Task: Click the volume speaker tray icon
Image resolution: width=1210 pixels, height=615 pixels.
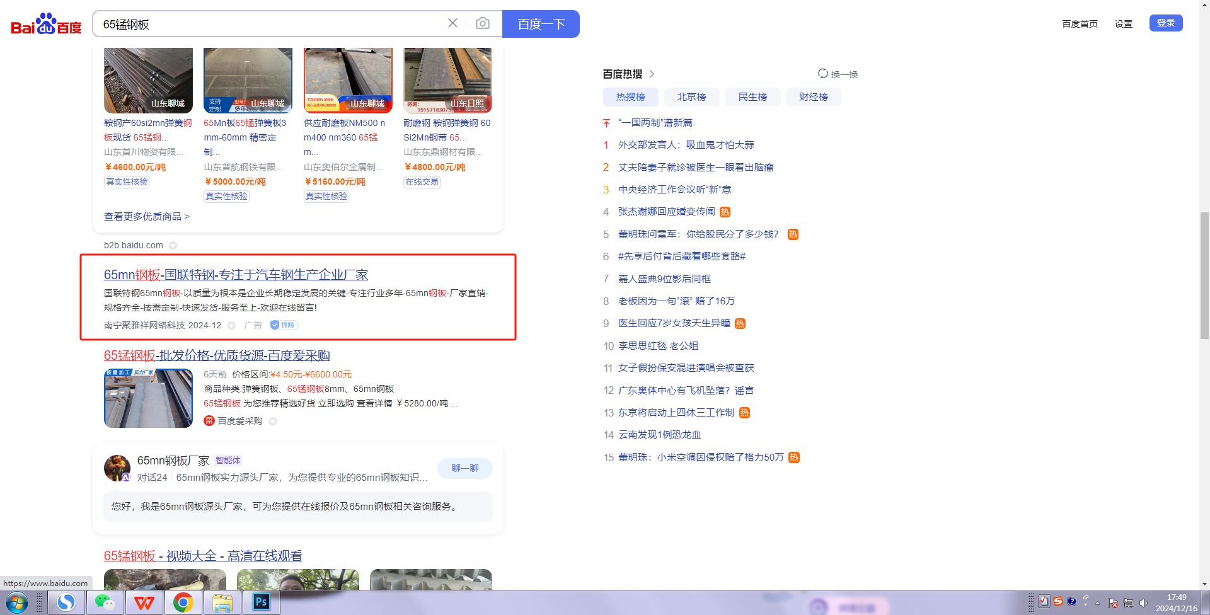Action: coord(1143,604)
